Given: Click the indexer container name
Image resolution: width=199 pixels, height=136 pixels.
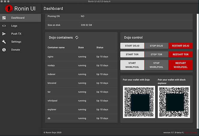Looking at the screenshot, I should pos(51,74).
